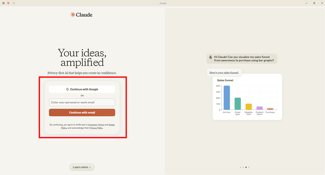Viewport: 325px width, 175px height.
Task: Click the 'Website Visit' axis label
Action: pyautogui.click(x=249, y=113)
